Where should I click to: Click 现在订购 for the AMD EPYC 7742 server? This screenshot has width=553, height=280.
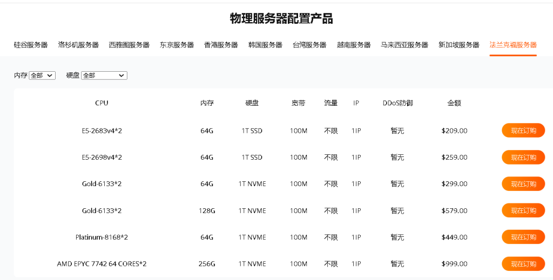(523, 264)
